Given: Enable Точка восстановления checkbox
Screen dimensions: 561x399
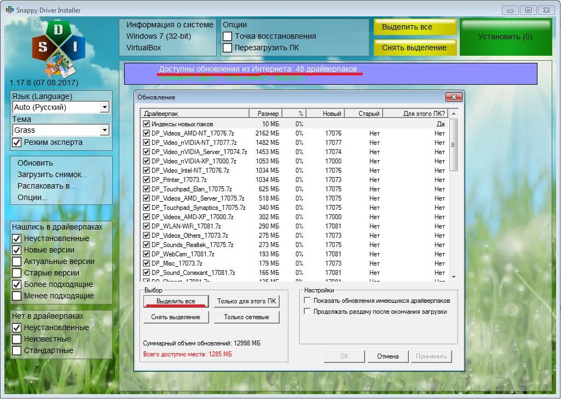Looking at the screenshot, I should click(x=227, y=37).
